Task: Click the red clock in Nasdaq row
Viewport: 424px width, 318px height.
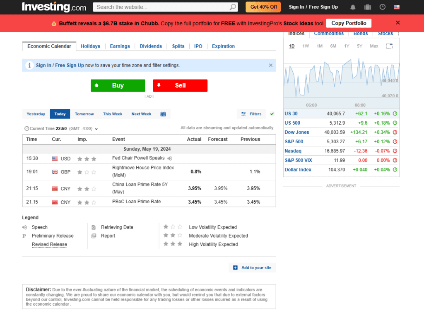Action: coord(395,151)
